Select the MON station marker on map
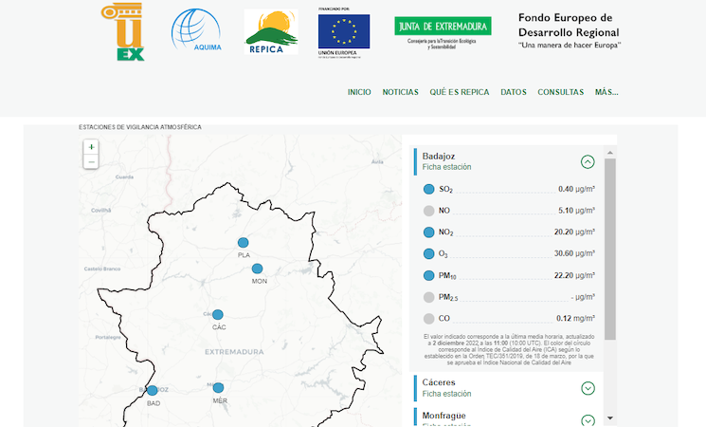706x427 pixels. (x=258, y=269)
